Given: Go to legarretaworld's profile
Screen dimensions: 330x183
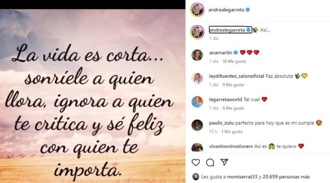Looking at the screenshot, I should tap(225, 99).
